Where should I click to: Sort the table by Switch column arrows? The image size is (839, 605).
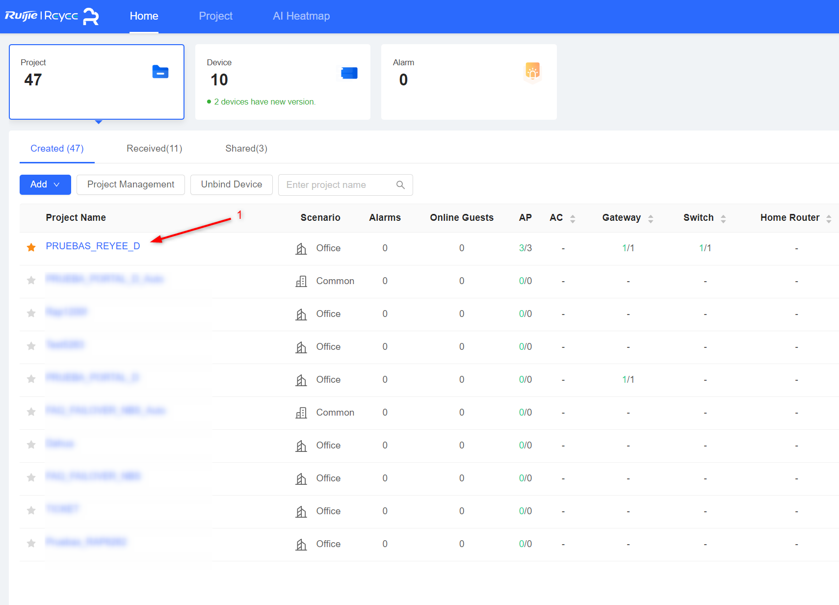(x=723, y=218)
